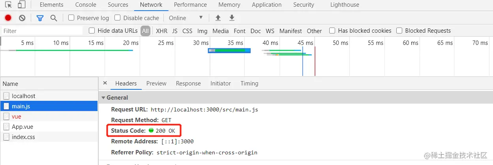
Task: Enable the Preserve log checkbox
Action: point(71,18)
